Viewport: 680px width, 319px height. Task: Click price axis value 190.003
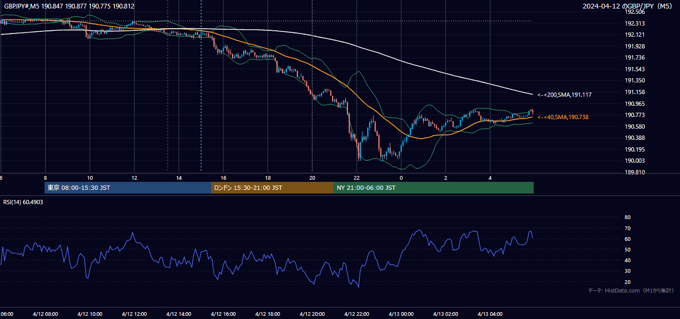[634, 161]
